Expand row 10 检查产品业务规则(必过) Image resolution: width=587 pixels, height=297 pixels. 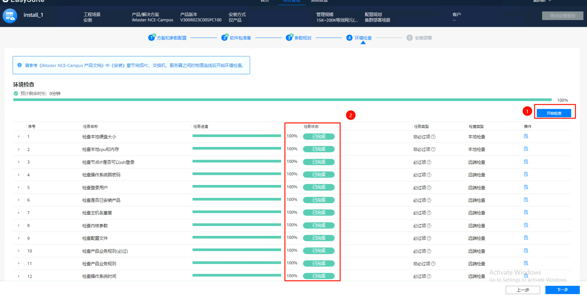[x=19, y=251]
